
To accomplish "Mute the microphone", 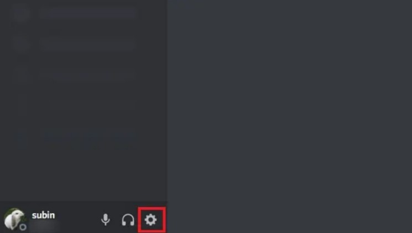I will (106, 220).
